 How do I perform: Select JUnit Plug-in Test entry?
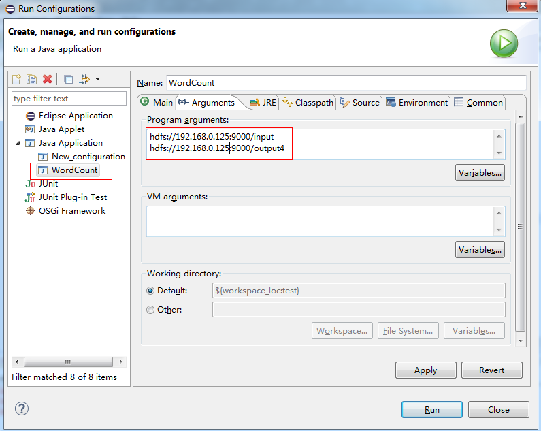click(73, 197)
